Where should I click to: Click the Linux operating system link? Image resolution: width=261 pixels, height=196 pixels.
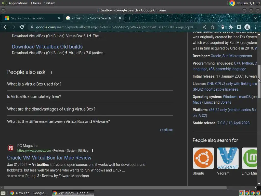[208, 102]
